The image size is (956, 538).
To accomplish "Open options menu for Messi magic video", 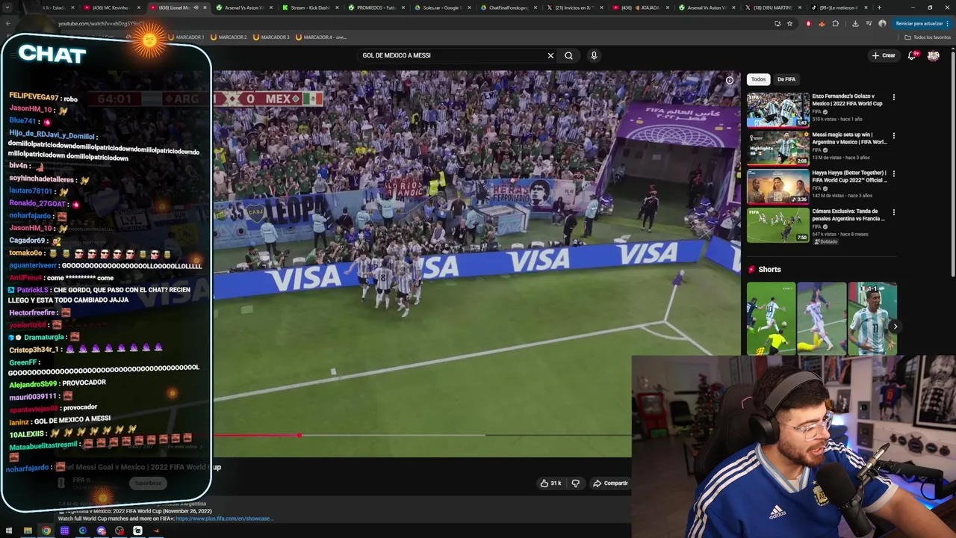I will click(x=893, y=136).
